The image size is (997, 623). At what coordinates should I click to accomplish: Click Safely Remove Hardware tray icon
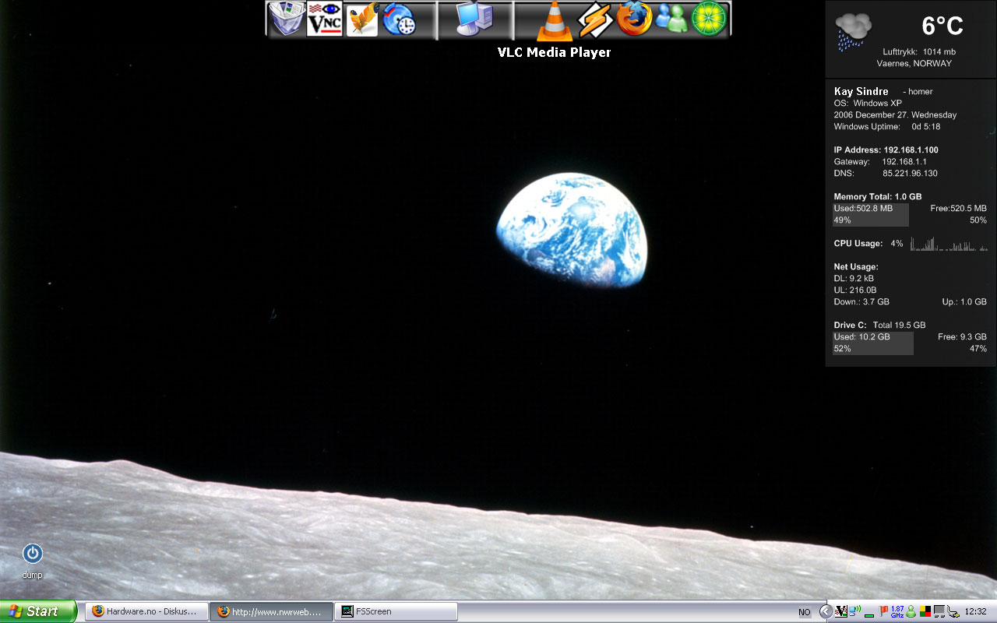point(953,611)
